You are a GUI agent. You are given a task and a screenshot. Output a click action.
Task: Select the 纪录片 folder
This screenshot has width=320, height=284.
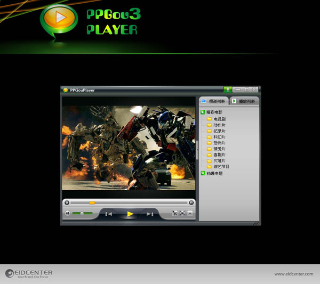click(x=216, y=131)
